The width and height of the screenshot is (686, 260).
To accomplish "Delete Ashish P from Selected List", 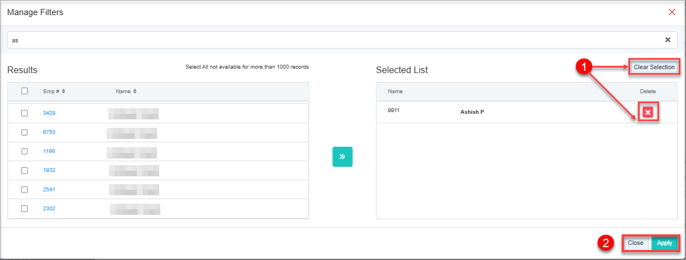I will (647, 113).
